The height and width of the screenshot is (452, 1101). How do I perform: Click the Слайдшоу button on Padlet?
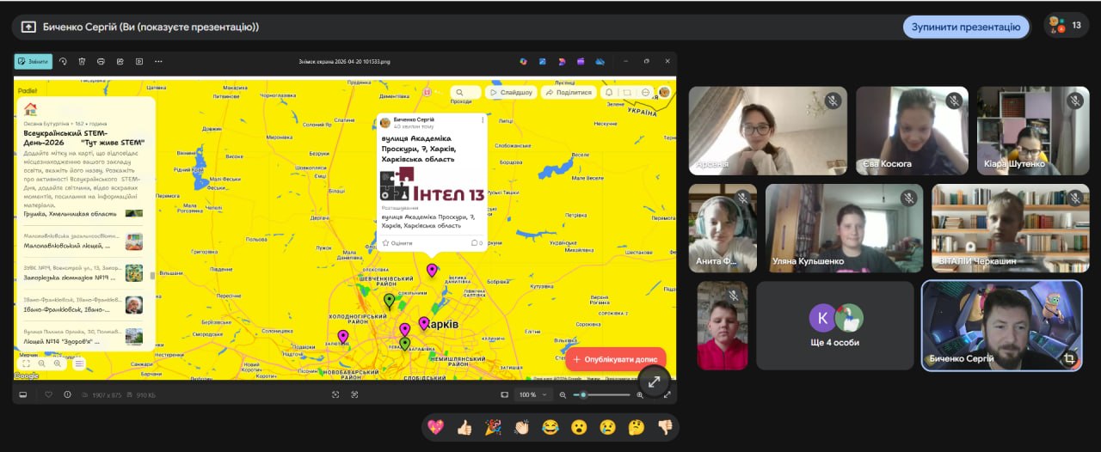[510, 93]
